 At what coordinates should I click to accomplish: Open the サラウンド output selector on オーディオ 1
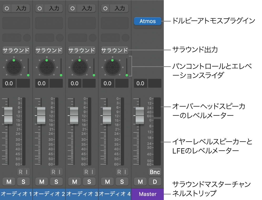point(16,50)
